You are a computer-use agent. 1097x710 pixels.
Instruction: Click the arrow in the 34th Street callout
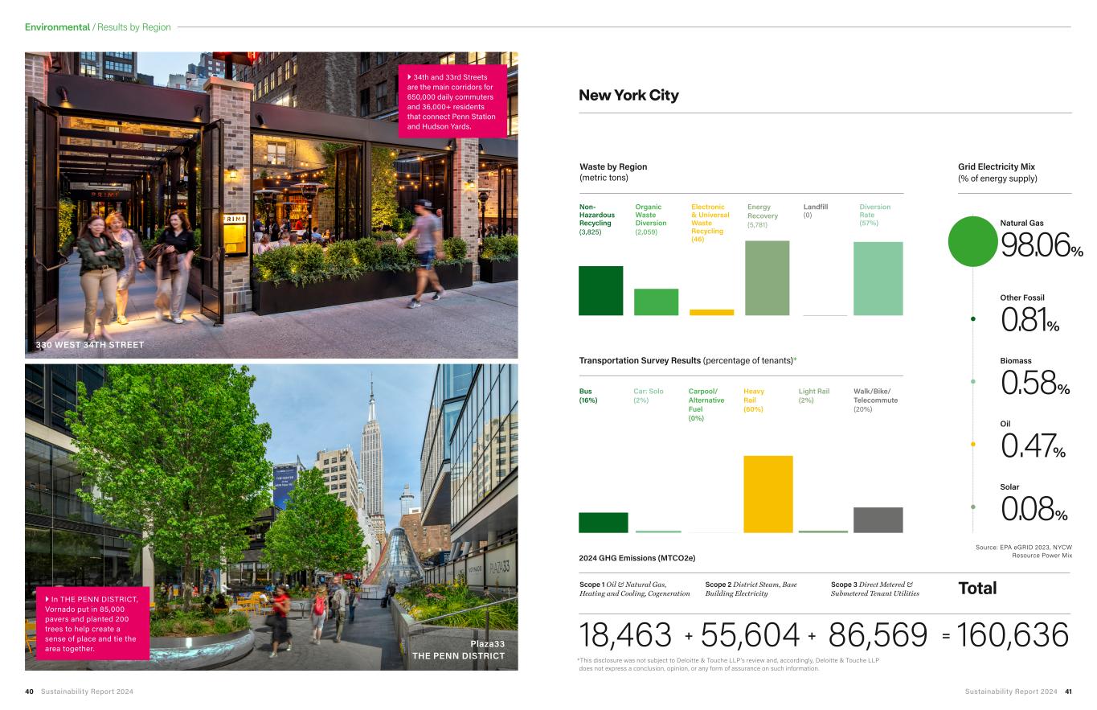(x=410, y=77)
